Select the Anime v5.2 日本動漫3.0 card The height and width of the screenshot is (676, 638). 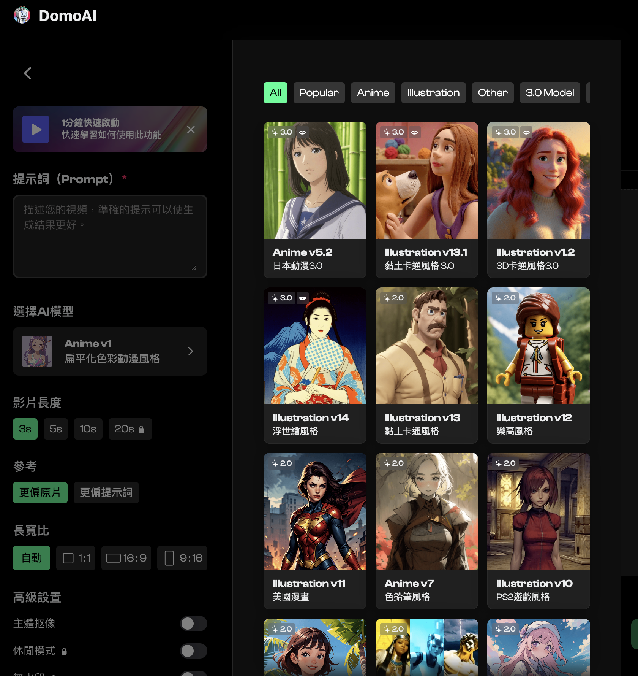[x=315, y=200]
